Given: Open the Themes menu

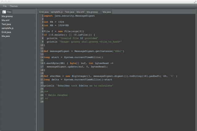Looking at the screenshot, I should click(14, 6).
